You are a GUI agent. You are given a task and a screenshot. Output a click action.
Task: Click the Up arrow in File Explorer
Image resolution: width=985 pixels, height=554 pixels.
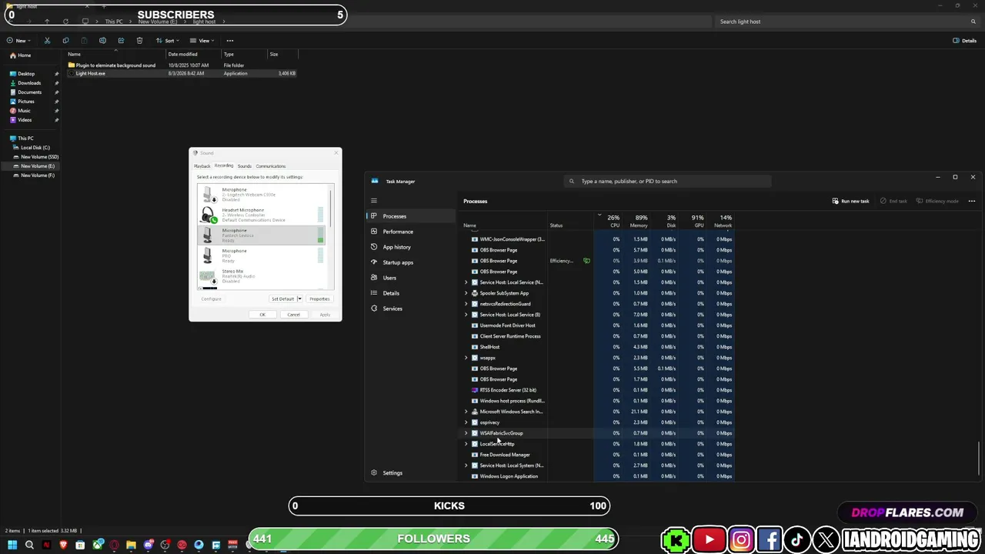pyautogui.click(x=47, y=22)
